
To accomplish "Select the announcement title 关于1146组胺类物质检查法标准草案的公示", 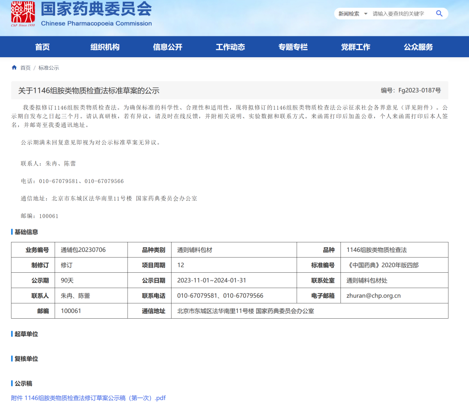I will click(89, 91).
